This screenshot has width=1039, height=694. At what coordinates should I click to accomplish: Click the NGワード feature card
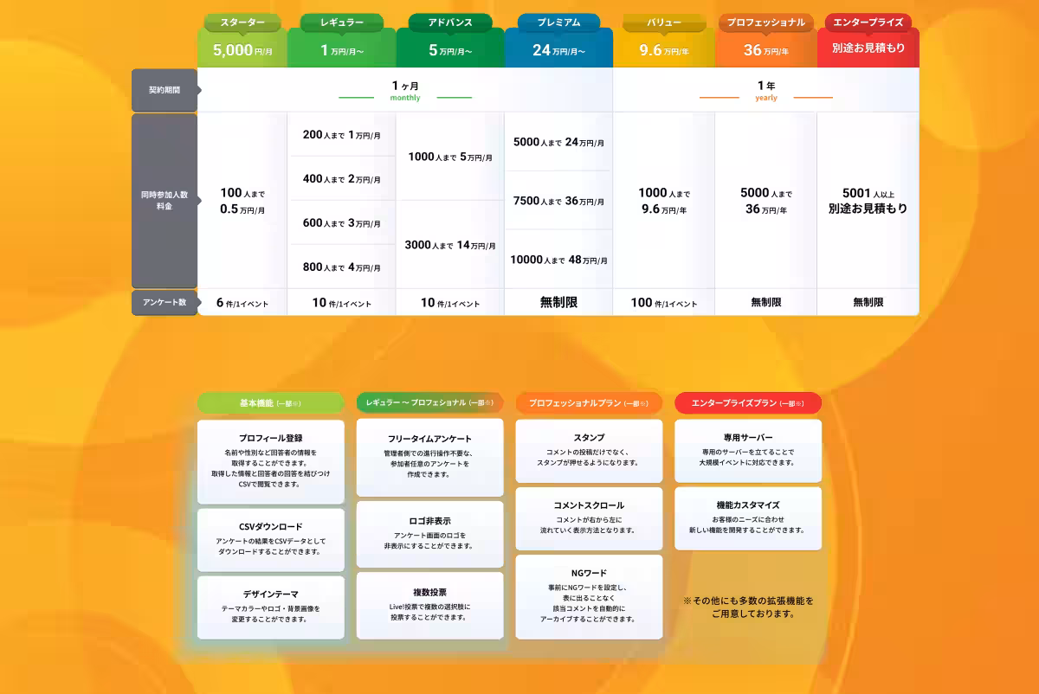(589, 596)
